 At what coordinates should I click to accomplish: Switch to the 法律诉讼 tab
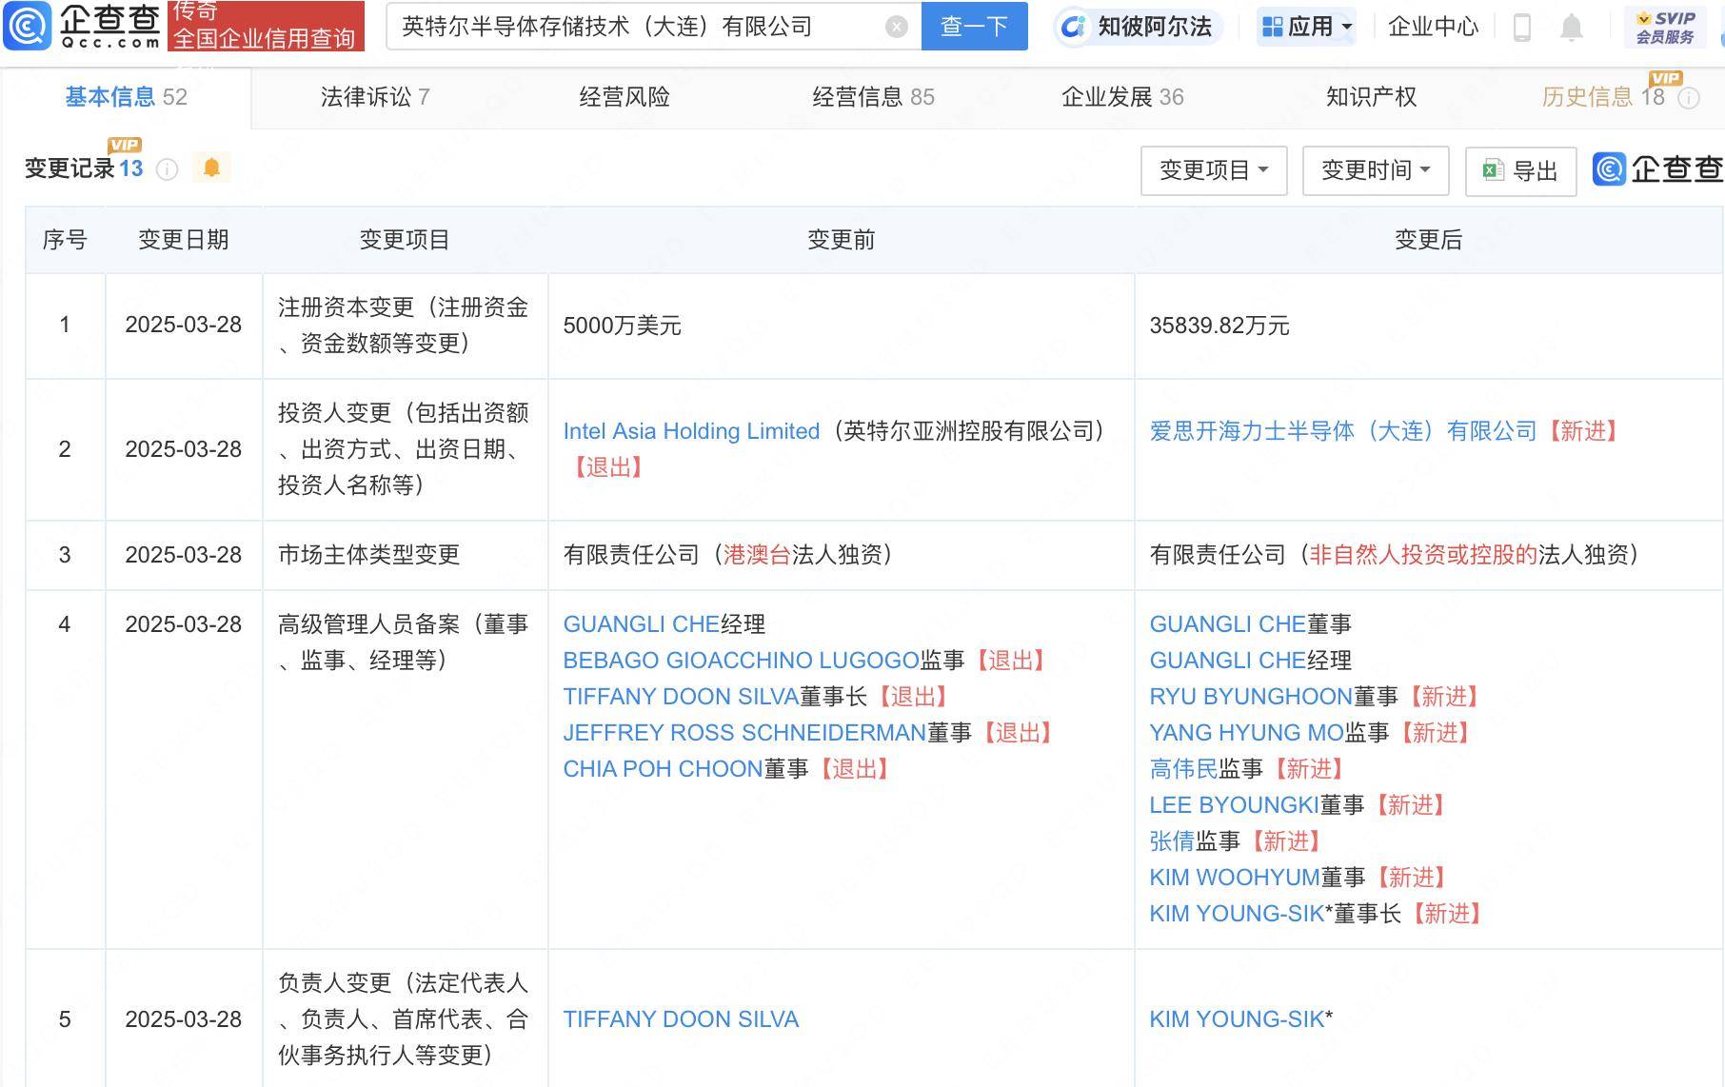coord(375,97)
